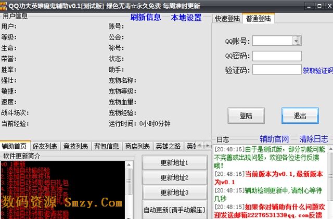Click 更新地址2 button
Viewport: 333px width, 219px height.
click(174, 177)
